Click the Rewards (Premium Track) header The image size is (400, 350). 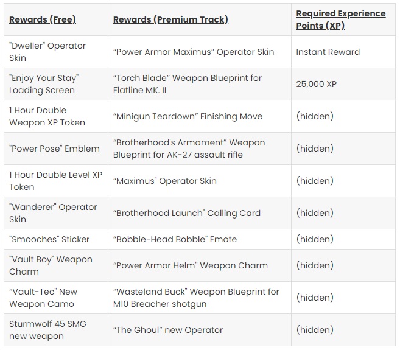pos(170,19)
